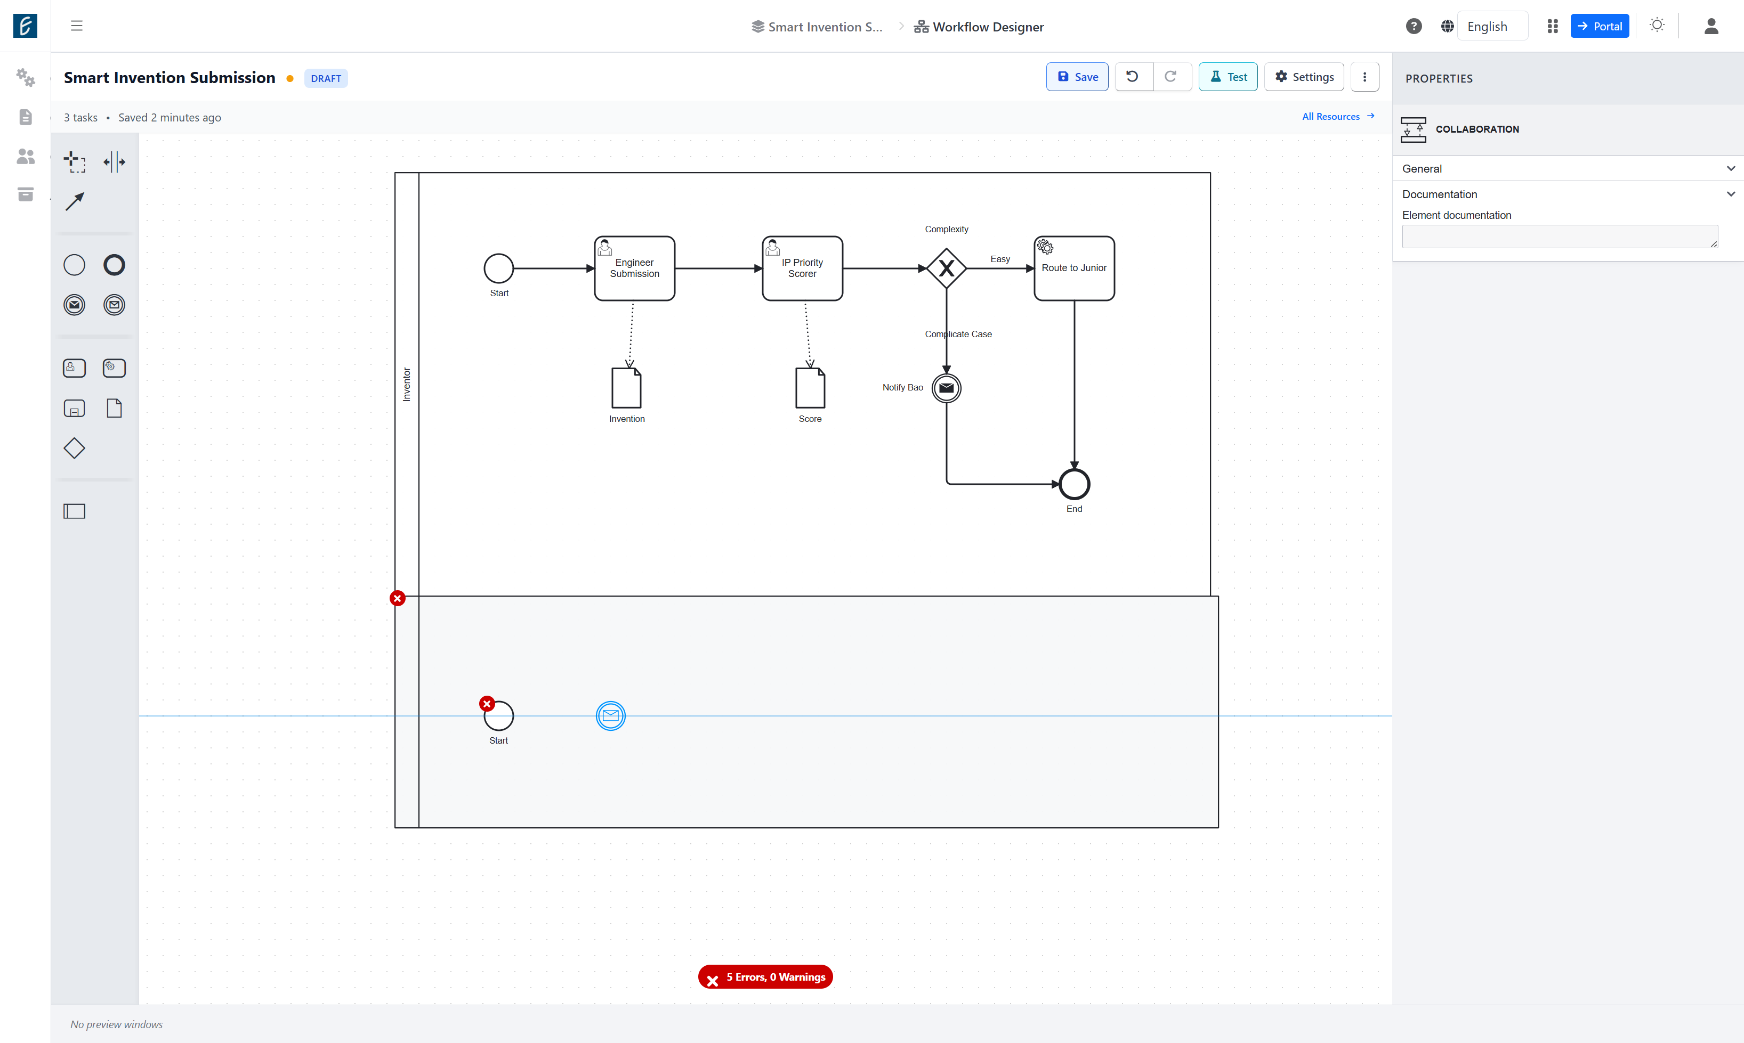This screenshot has height=1043, width=1744.
Task: Open the user profile icon
Action: click(1711, 26)
